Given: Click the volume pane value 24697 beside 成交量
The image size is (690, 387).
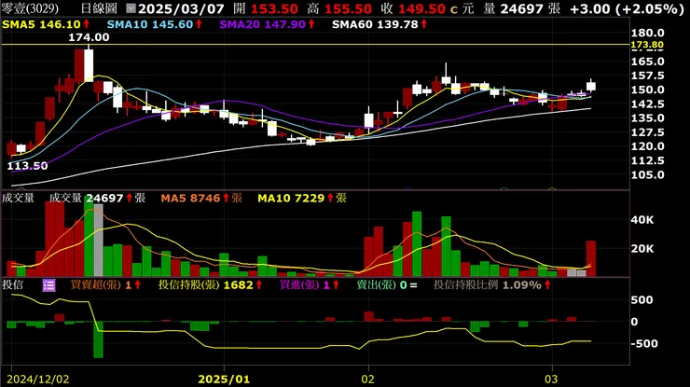Looking at the screenshot, I should [104, 198].
